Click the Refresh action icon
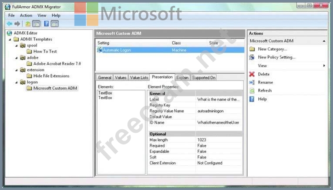 point(252,91)
